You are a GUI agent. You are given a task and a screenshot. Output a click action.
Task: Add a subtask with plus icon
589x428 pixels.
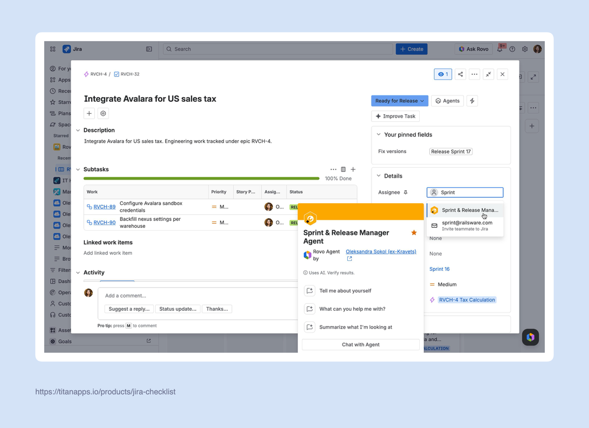353,170
